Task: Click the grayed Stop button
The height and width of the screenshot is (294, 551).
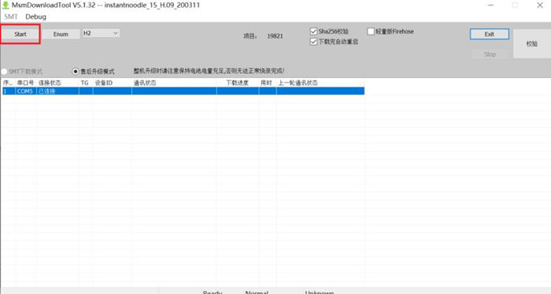Action: (x=490, y=54)
